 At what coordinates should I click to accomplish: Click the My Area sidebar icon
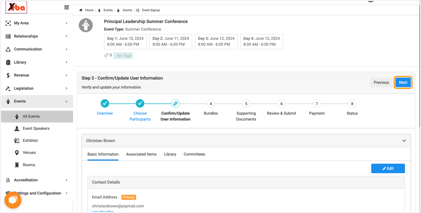[8, 23]
